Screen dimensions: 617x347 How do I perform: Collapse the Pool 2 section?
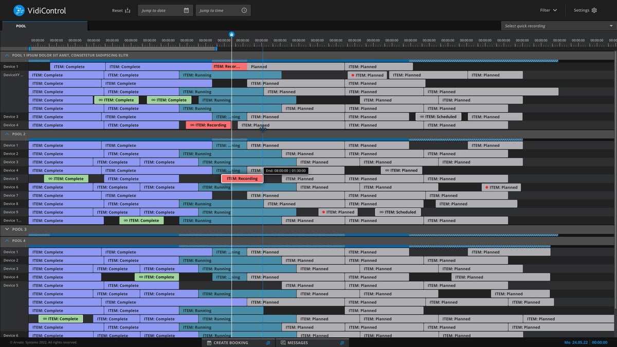point(7,134)
